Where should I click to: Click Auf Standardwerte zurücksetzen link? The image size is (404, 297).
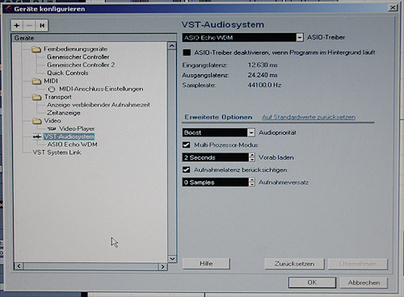309,117
